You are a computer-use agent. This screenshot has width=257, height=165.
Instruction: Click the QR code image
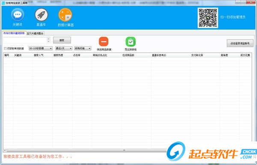point(208,18)
